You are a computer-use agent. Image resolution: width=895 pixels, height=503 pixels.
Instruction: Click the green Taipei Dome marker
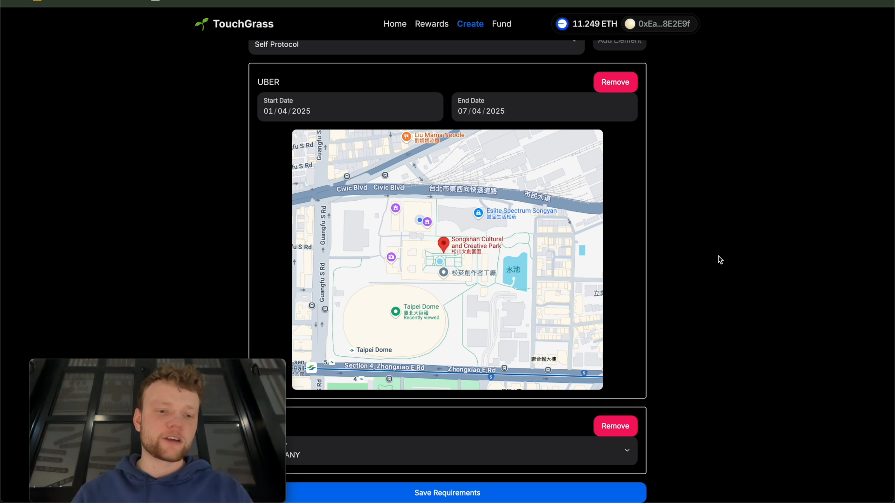pos(395,311)
